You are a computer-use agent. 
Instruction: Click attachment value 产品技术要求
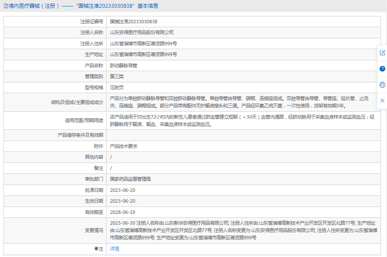[123, 146]
